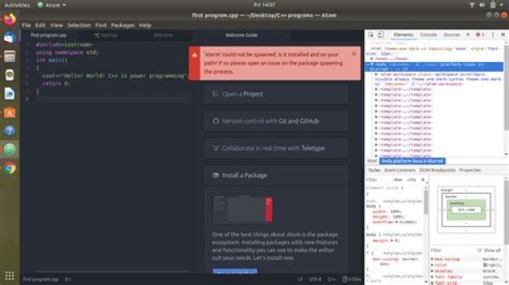Toggle the device toolbar icon in DevTools
Screen dimensions: 509x285
(380, 35)
